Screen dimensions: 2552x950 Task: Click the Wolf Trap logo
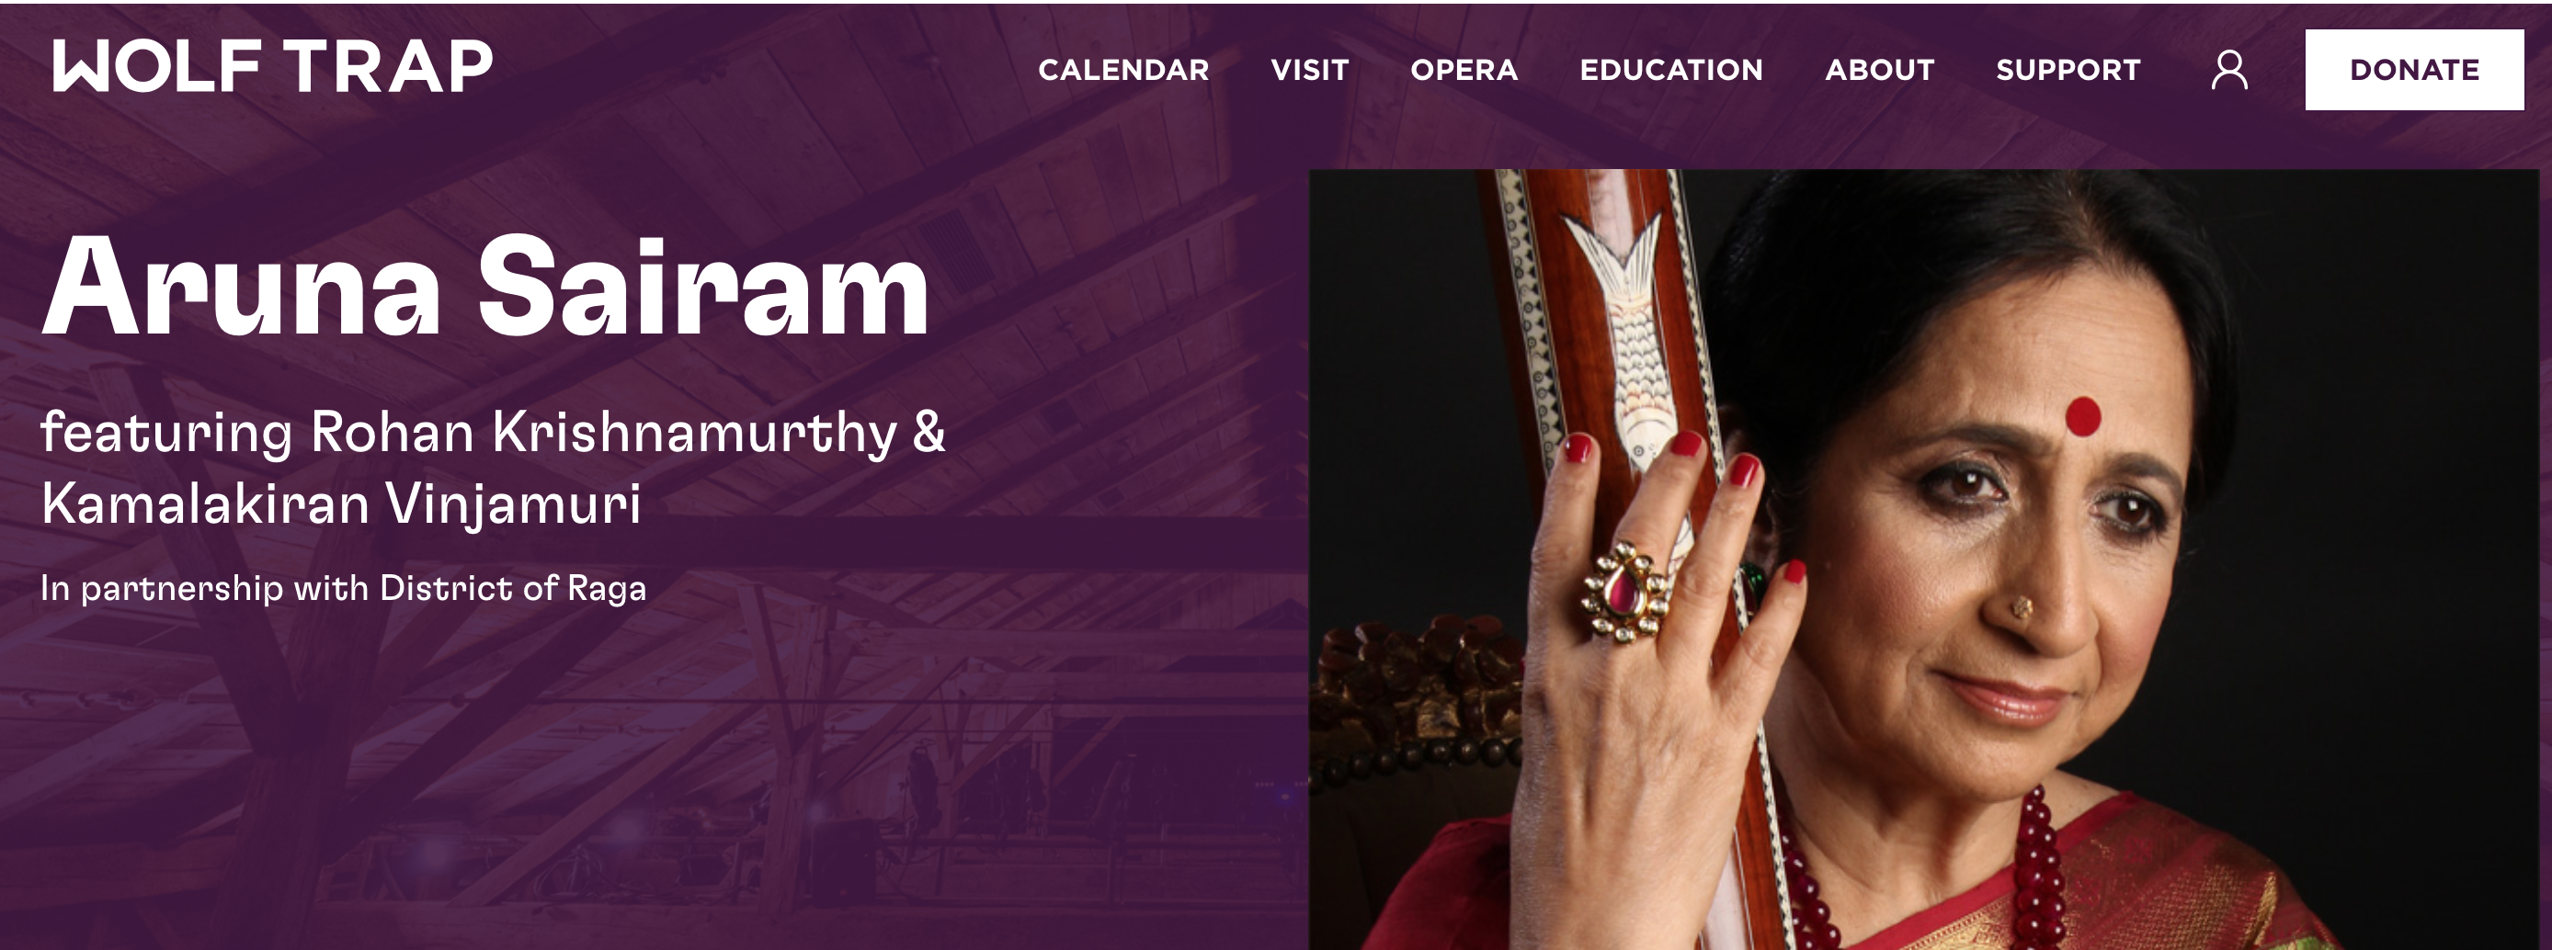tap(272, 66)
